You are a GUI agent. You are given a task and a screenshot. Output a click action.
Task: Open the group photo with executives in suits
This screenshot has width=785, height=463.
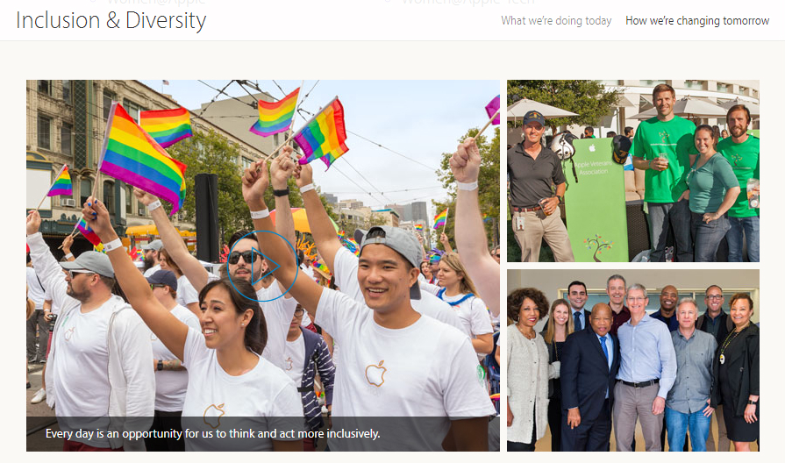tap(632, 360)
